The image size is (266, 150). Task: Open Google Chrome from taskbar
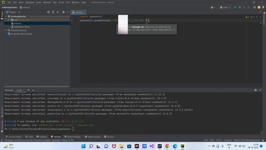point(167,146)
